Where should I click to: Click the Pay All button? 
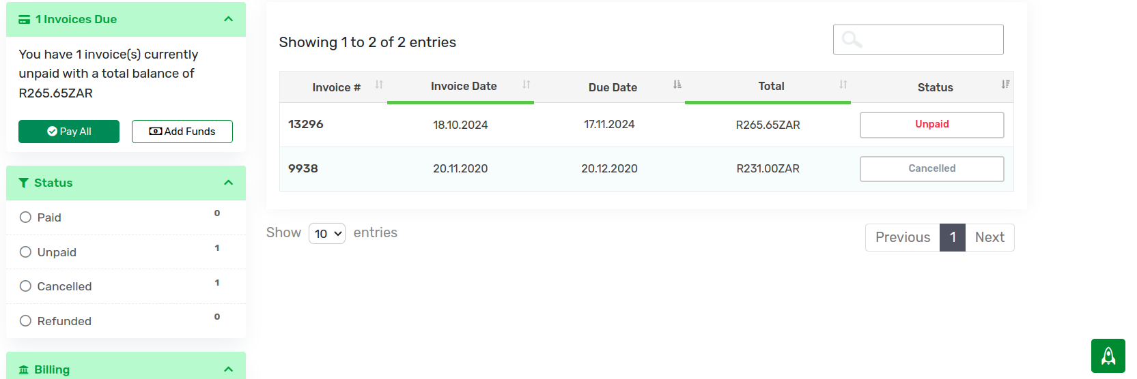coord(69,132)
